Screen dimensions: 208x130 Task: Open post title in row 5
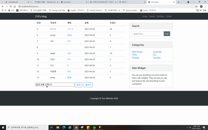coord(70,29)
